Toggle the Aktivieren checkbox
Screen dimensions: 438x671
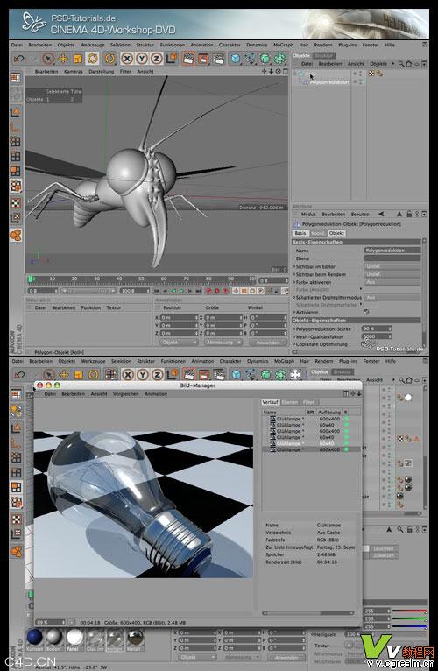coord(366,312)
